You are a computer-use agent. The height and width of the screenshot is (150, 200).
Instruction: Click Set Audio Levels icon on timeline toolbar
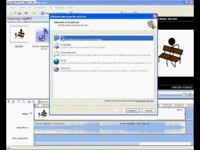[9, 102]
